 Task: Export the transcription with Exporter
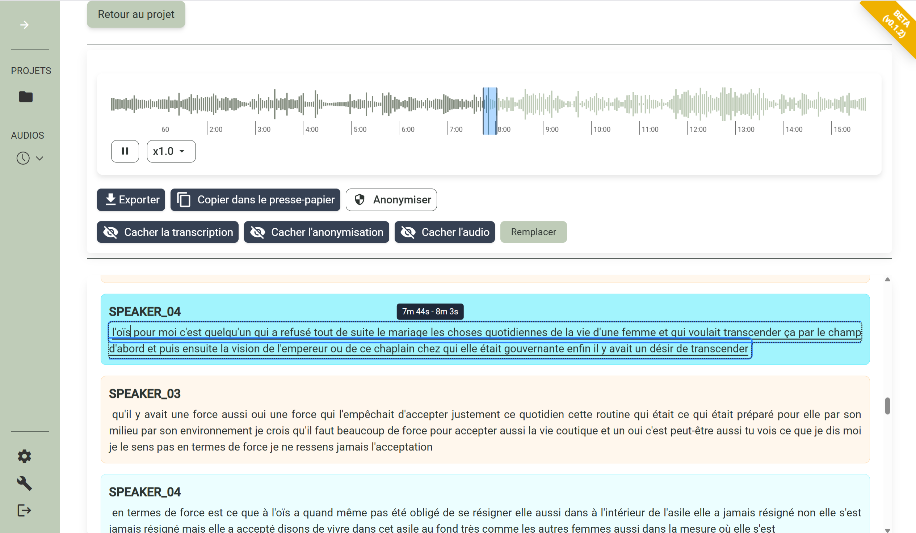pyautogui.click(x=131, y=199)
